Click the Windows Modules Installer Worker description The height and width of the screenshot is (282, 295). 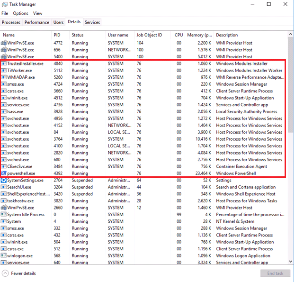[x=249, y=71]
